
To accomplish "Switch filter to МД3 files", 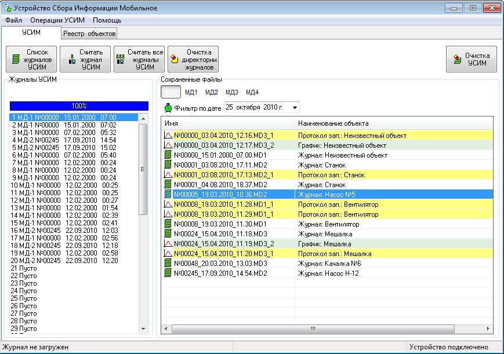I will (x=232, y=92).
